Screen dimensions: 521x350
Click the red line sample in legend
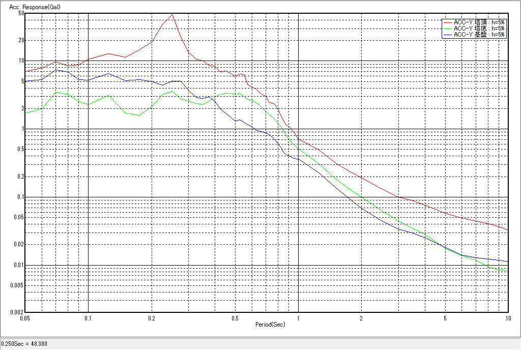[447, 22]
